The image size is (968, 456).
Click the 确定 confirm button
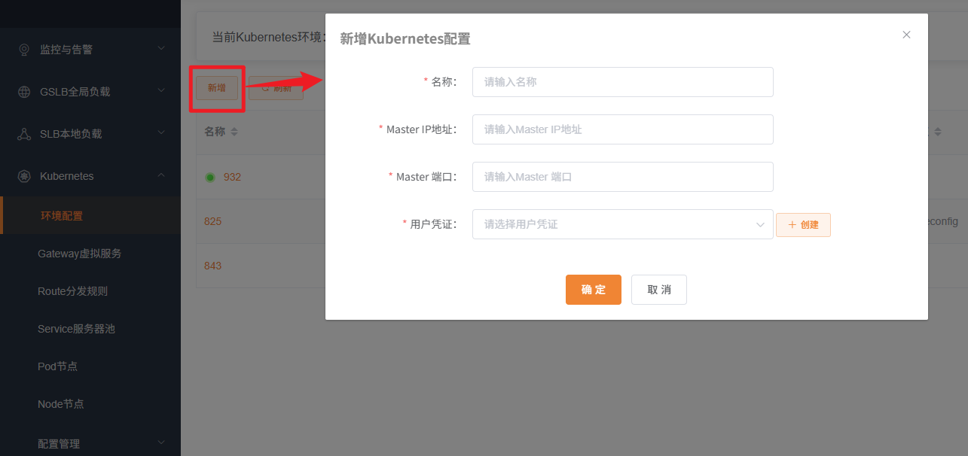tap(594, 290)
